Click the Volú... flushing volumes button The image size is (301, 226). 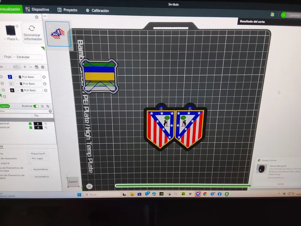coord(17,67)
